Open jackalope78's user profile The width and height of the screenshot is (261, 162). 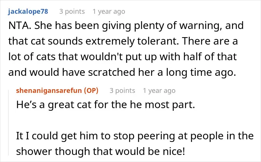tap(28, 12)
